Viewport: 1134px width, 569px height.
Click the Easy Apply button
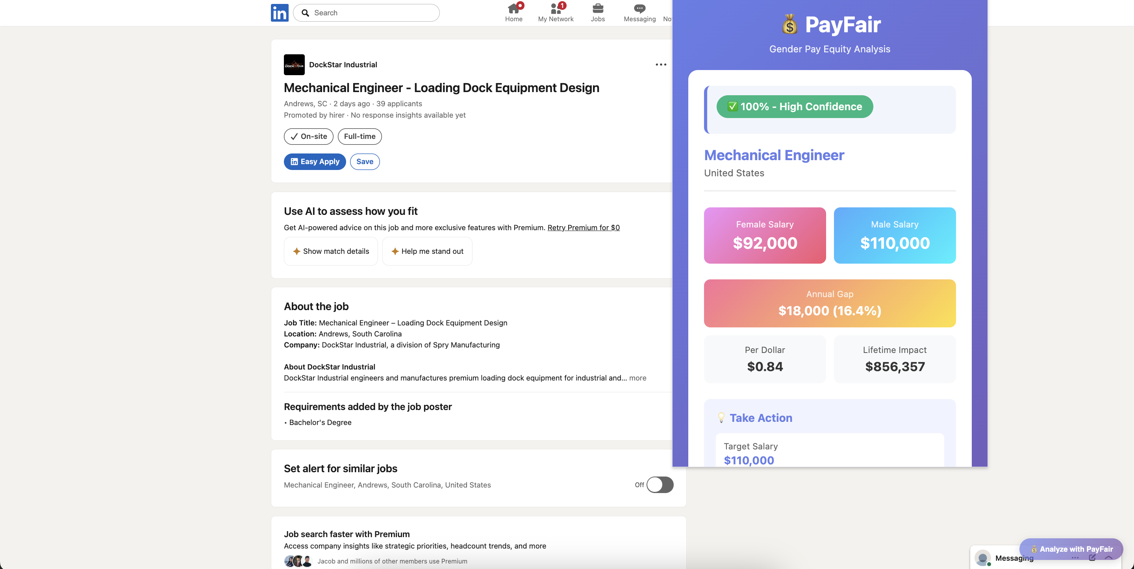point(315,161)
